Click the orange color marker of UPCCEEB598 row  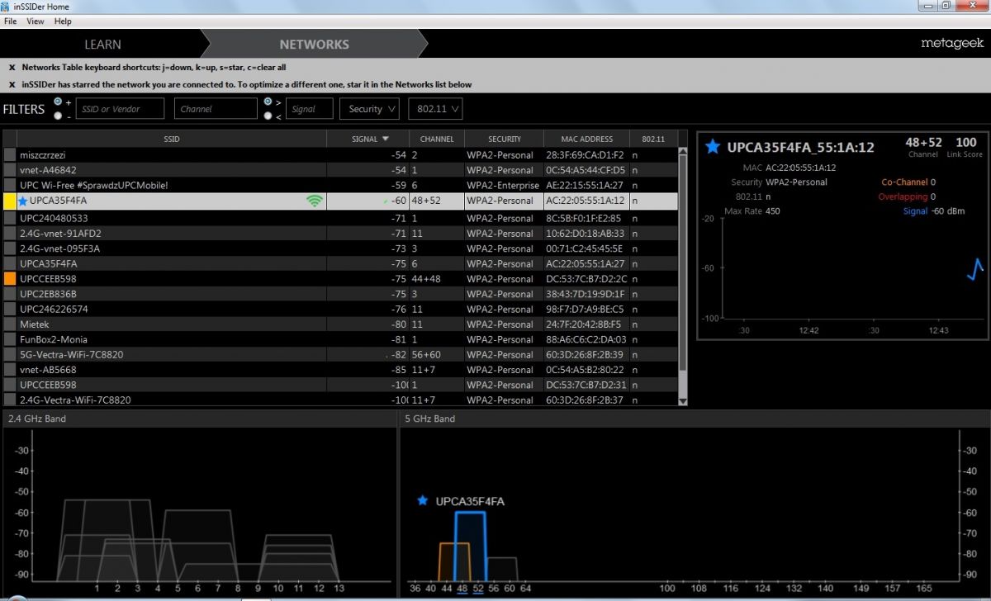[10, 279]
